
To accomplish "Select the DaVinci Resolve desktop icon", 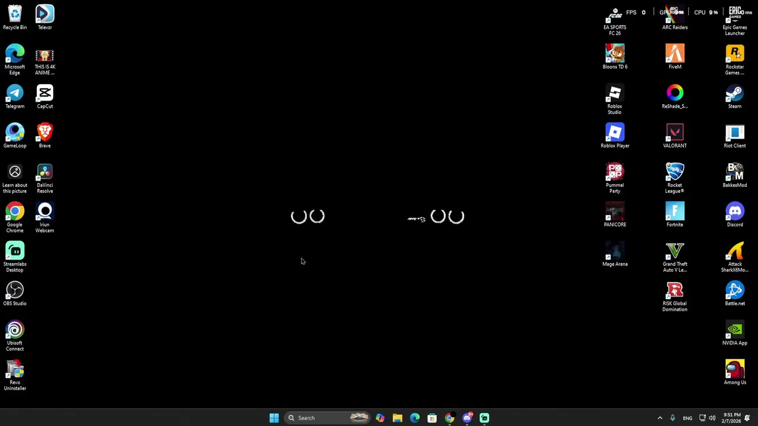I will tap(44, 178).
